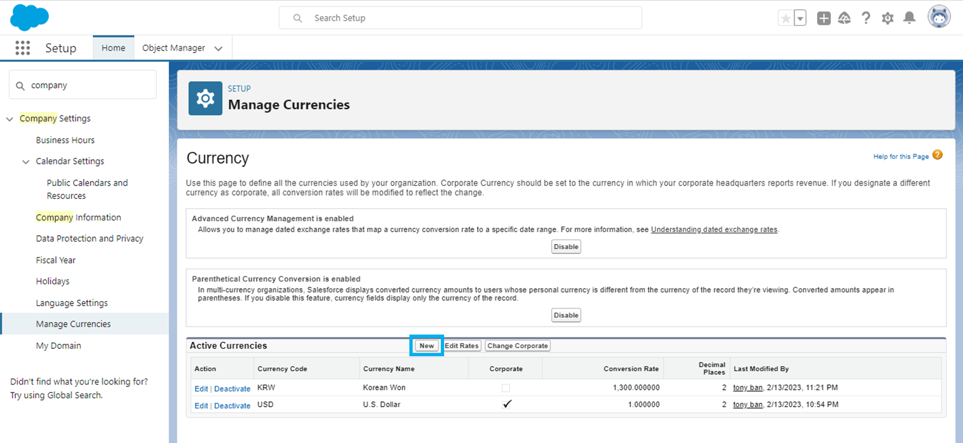
Task: Open the App Launcher grid icon
Action: 22,48
